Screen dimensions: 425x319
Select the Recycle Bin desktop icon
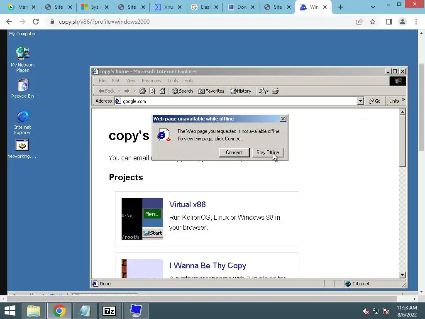click(22, 88)
